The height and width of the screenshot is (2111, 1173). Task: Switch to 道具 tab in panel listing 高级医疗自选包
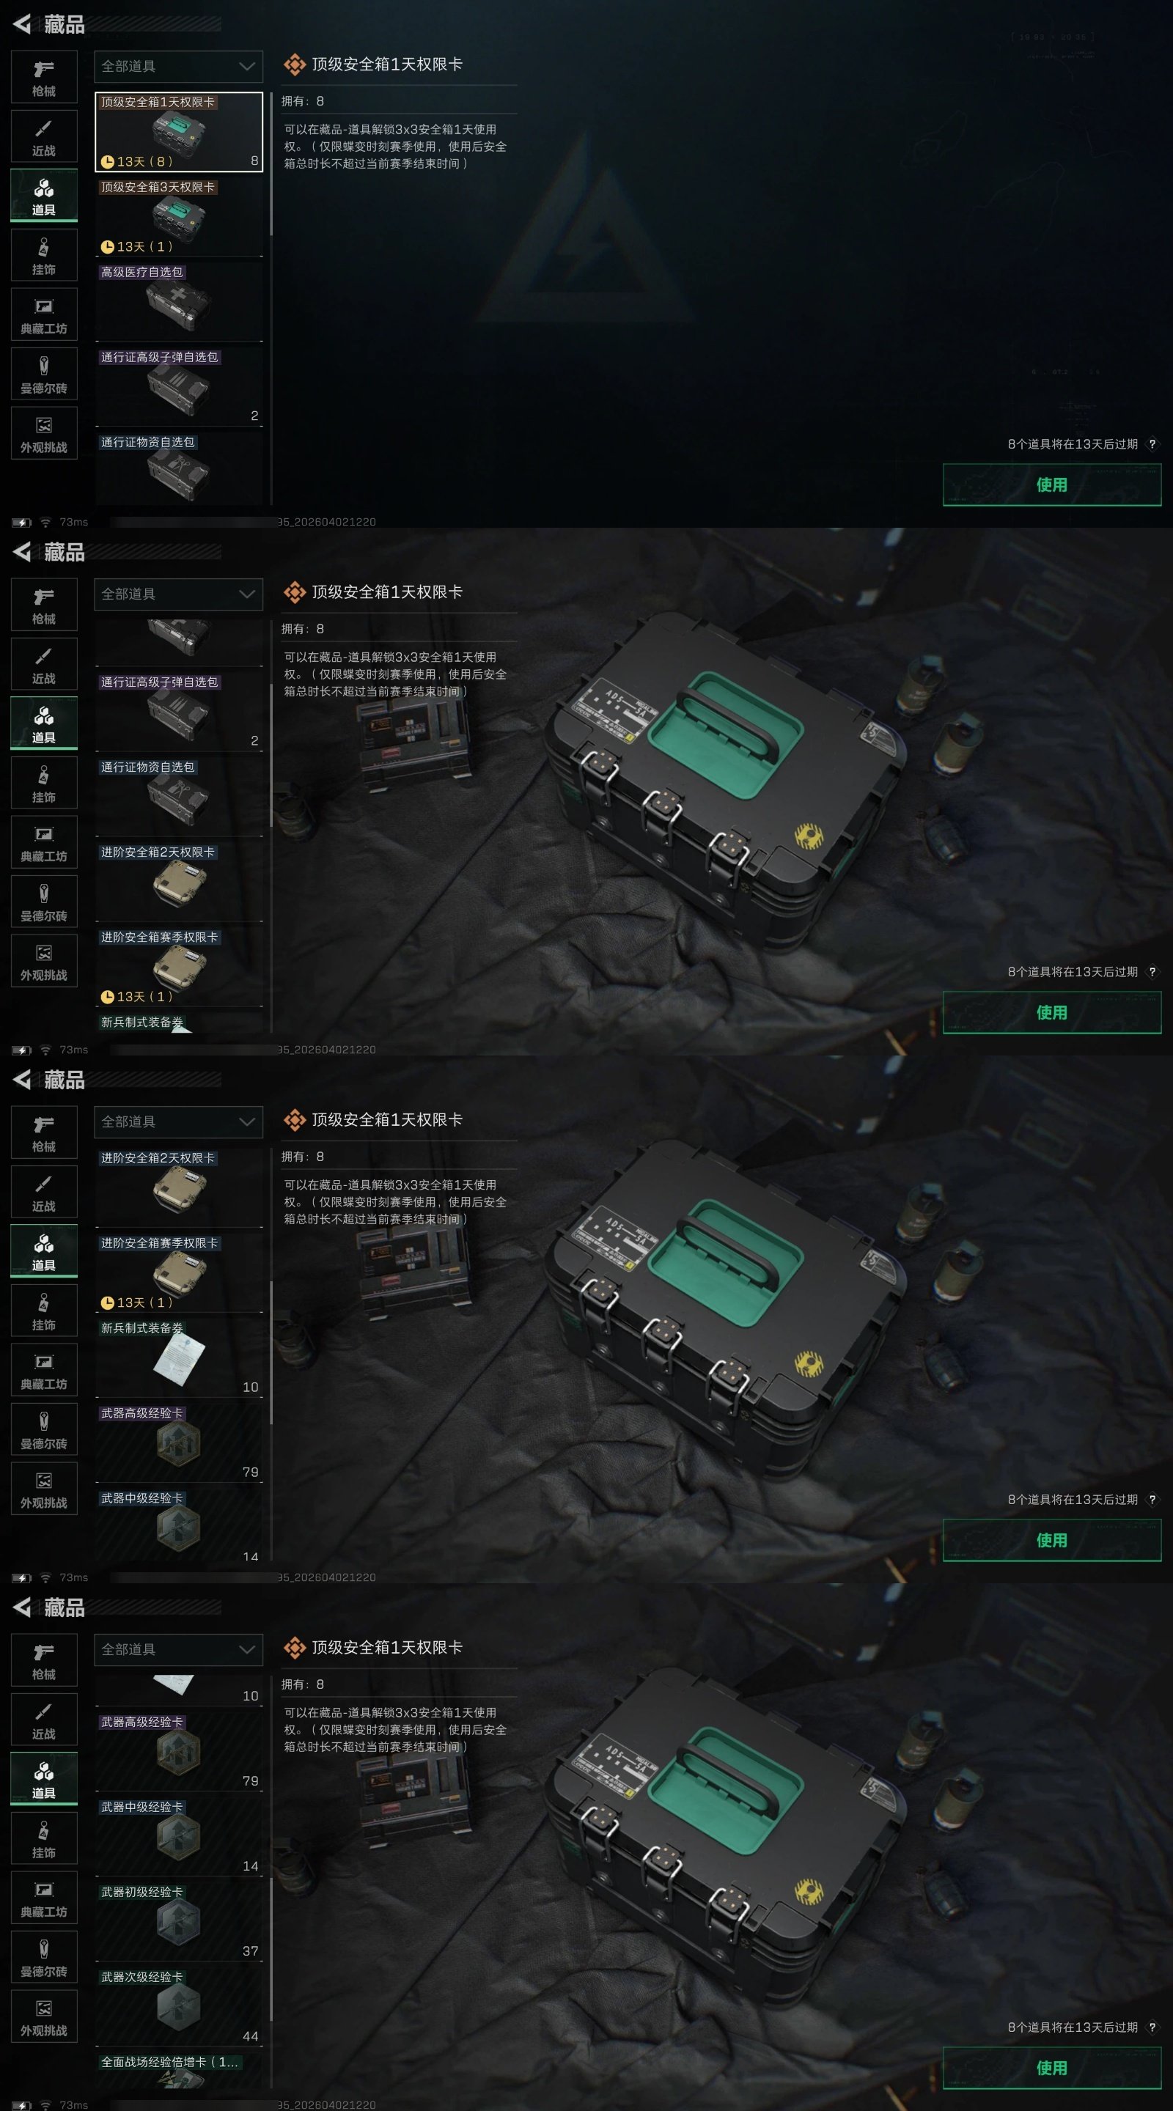44,196
